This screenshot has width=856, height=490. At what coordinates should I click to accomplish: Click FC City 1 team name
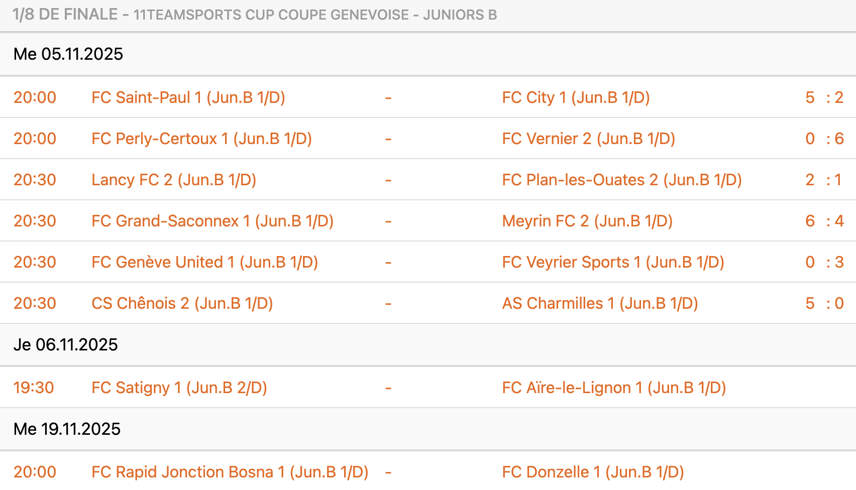pyautogui.click(x=576, y=97)
